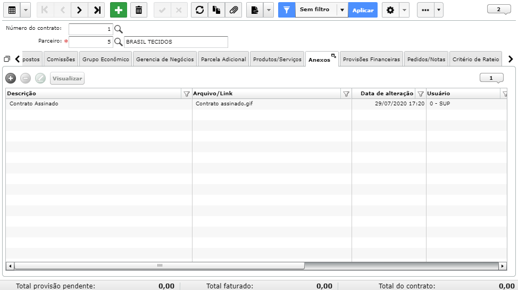Filter the Data de alteração column
Viewport: 518px width, 290px height.
point(421,94)
